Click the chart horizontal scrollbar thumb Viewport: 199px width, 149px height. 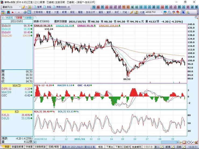(168, 142)
